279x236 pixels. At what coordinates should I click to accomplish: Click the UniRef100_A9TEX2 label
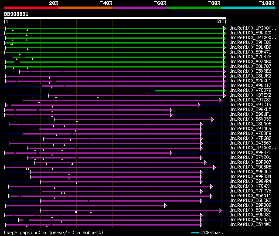point(250,95)
